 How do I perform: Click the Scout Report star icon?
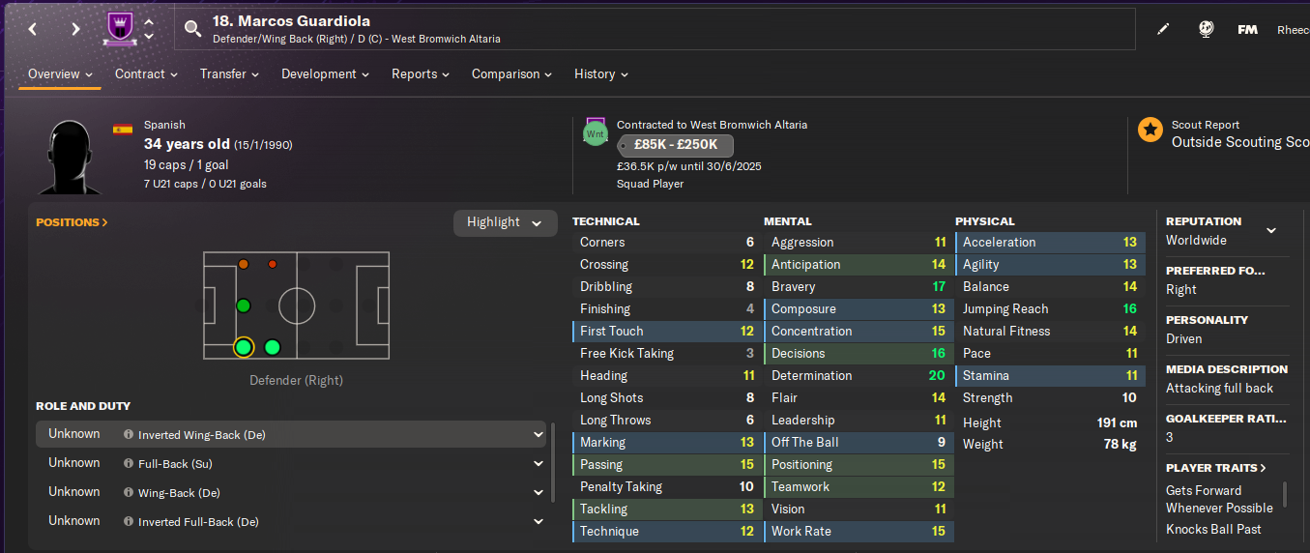pyautogui.click(x=1150, y=131)
